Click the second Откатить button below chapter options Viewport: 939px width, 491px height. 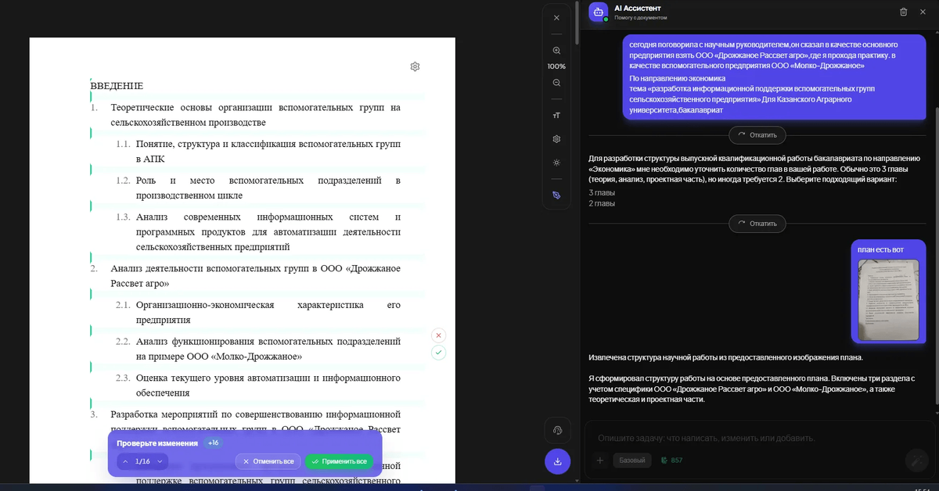coord(757,224)
